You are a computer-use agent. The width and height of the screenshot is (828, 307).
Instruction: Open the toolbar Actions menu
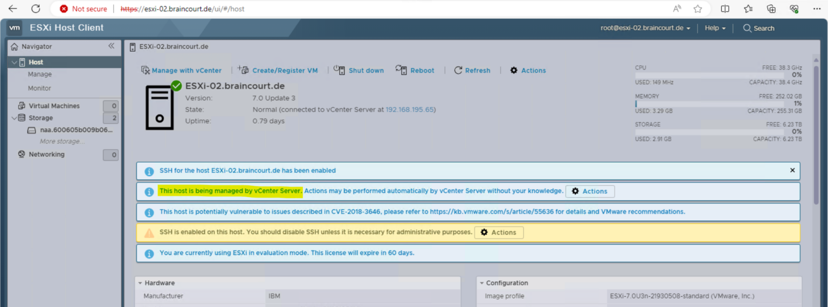click(x=528, y=71)
